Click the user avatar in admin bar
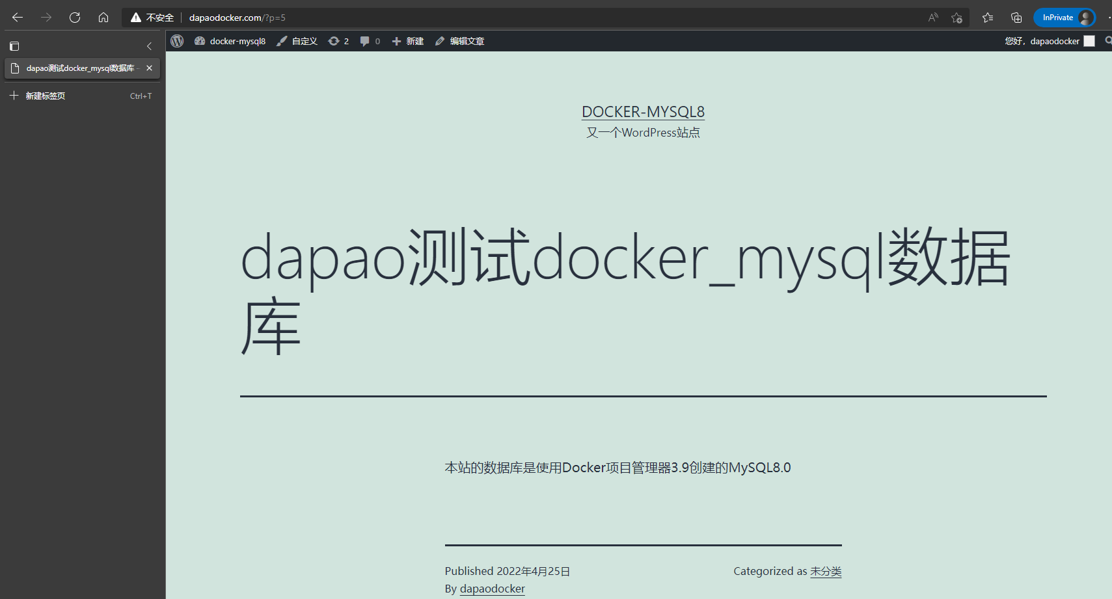This screenshot has height=599, width=1112. click(1089, 41)
